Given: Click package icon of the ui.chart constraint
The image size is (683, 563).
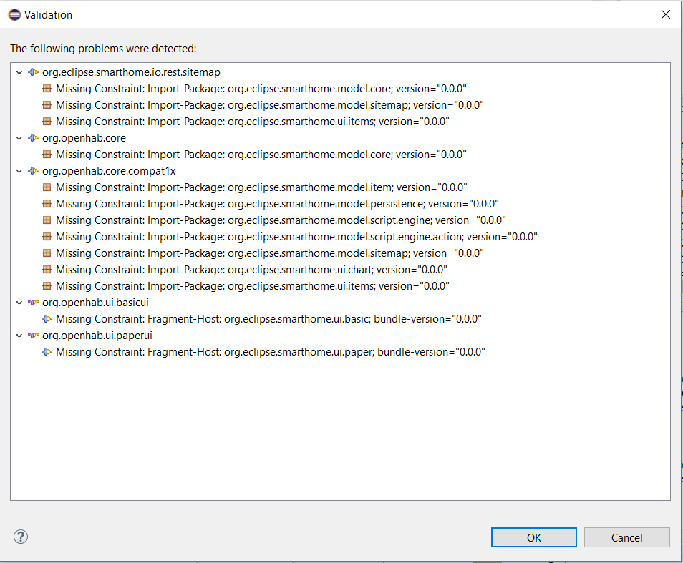Looking at the screenshot, I should [x=47, y=269].
